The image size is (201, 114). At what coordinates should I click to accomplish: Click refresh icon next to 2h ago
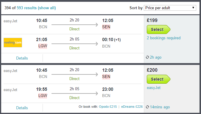click(x=147, y=57)
